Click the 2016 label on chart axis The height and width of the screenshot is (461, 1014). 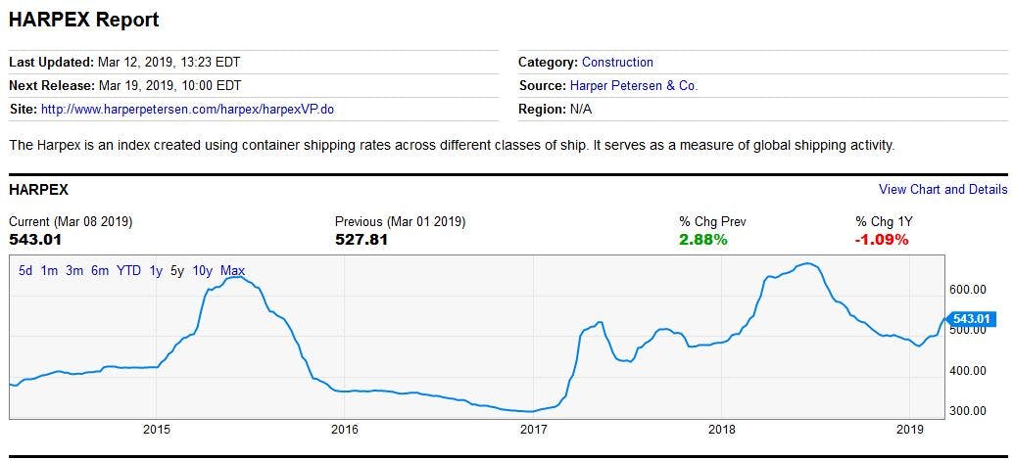[x=345, y=429]
